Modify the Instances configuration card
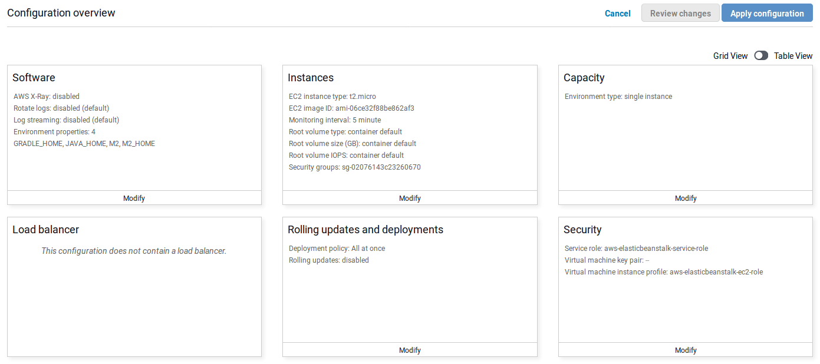 pyautogui.click(x=410, y=198)
